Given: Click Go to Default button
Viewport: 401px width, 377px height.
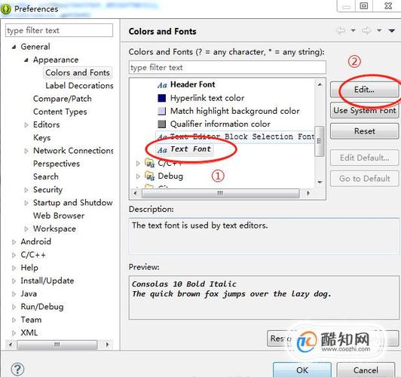Looking at the screenshot, I should pyautogui.click(x=364, y=179).
